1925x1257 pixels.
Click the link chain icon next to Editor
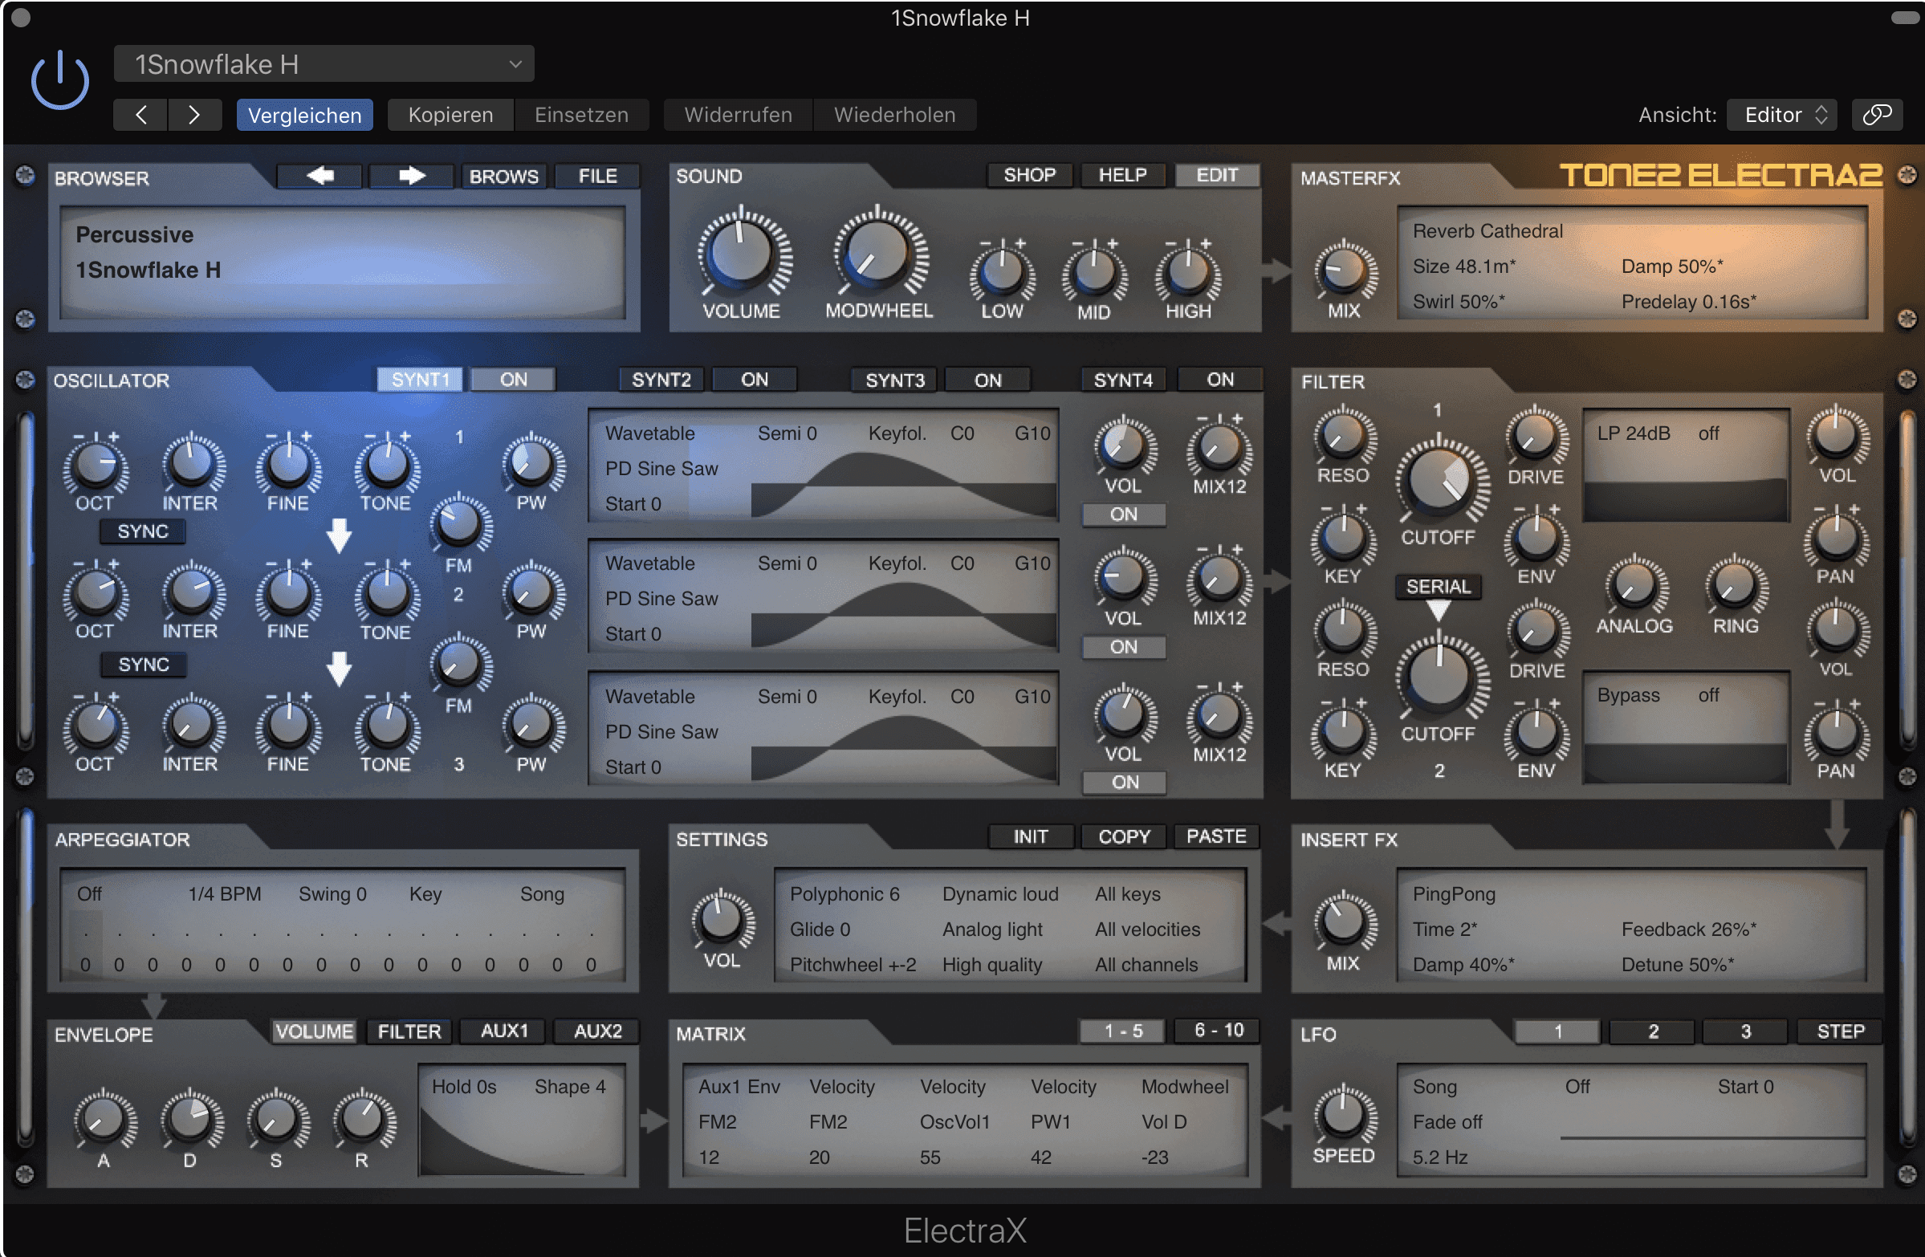[1877, 115]
